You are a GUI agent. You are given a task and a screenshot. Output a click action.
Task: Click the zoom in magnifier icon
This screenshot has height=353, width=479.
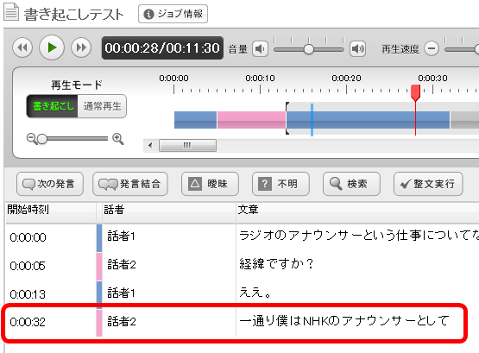[x=118, y=138]
